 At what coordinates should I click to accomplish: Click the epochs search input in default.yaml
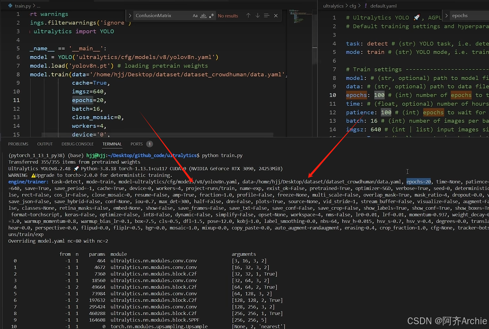469,16
